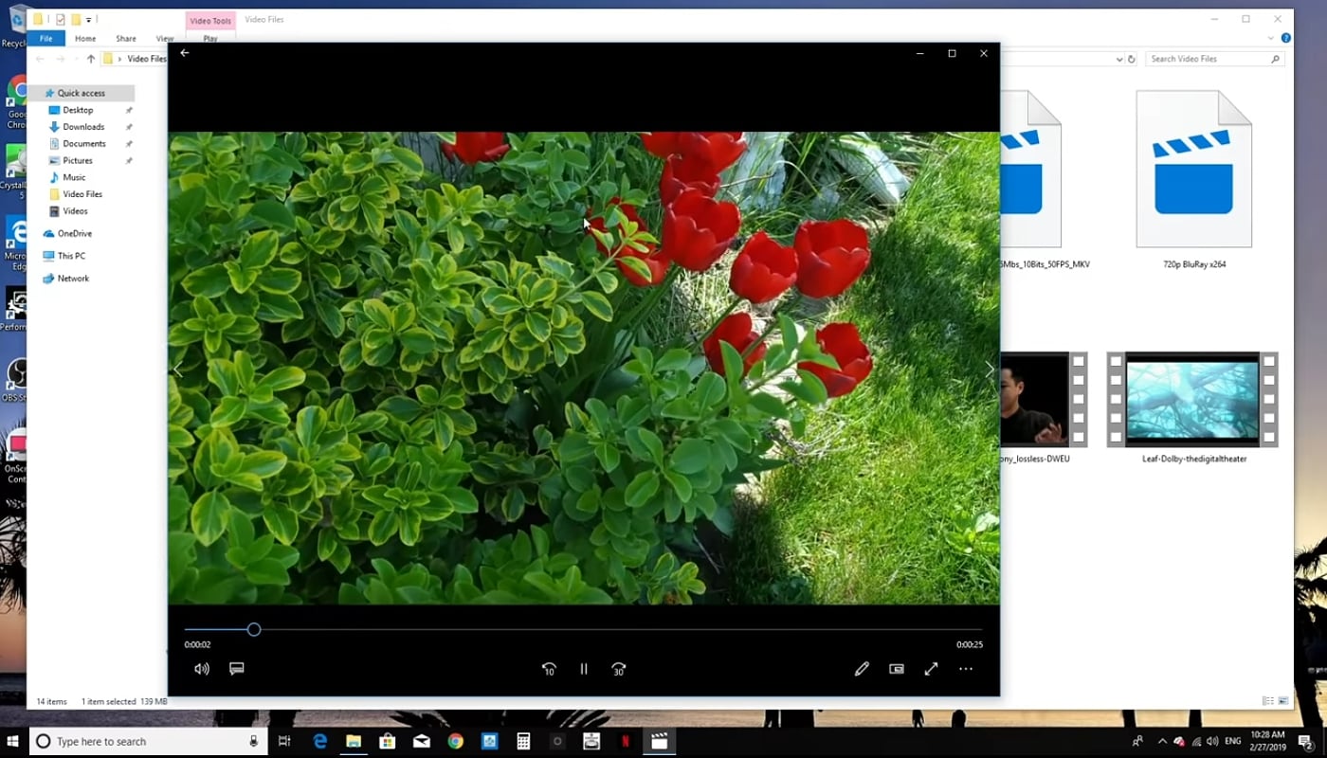Open the subtitles and captions menu

pos(237,669)
